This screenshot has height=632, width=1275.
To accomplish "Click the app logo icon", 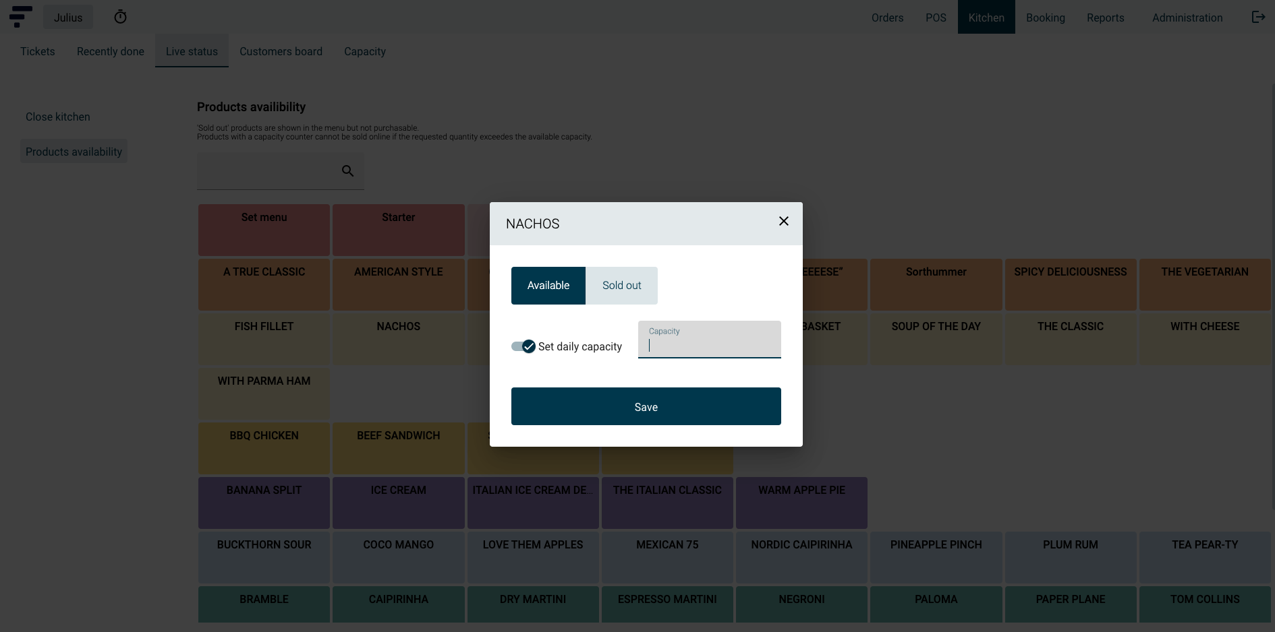I will (20, 17).
